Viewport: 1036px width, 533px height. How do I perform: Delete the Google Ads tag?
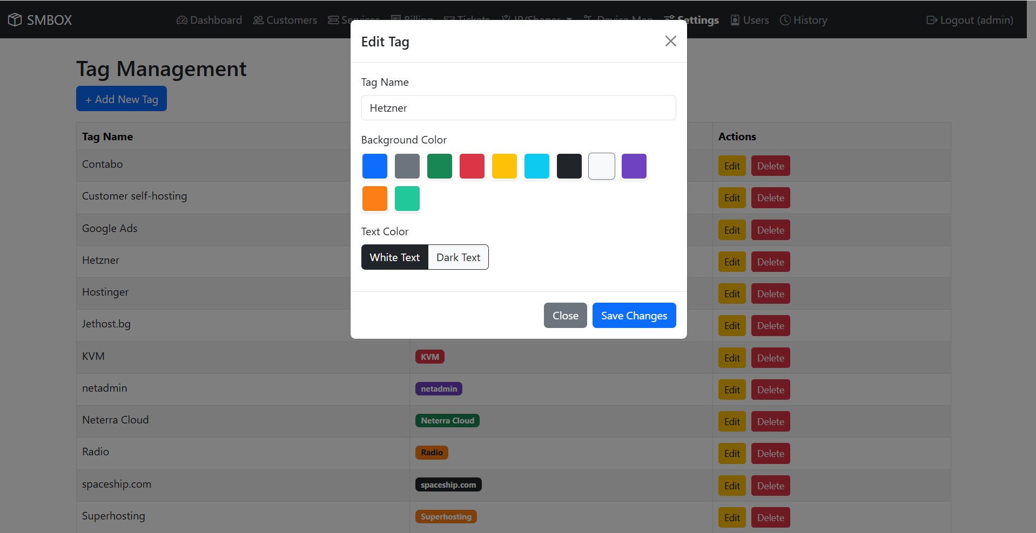pyautogui.click(x=771, y=230)
